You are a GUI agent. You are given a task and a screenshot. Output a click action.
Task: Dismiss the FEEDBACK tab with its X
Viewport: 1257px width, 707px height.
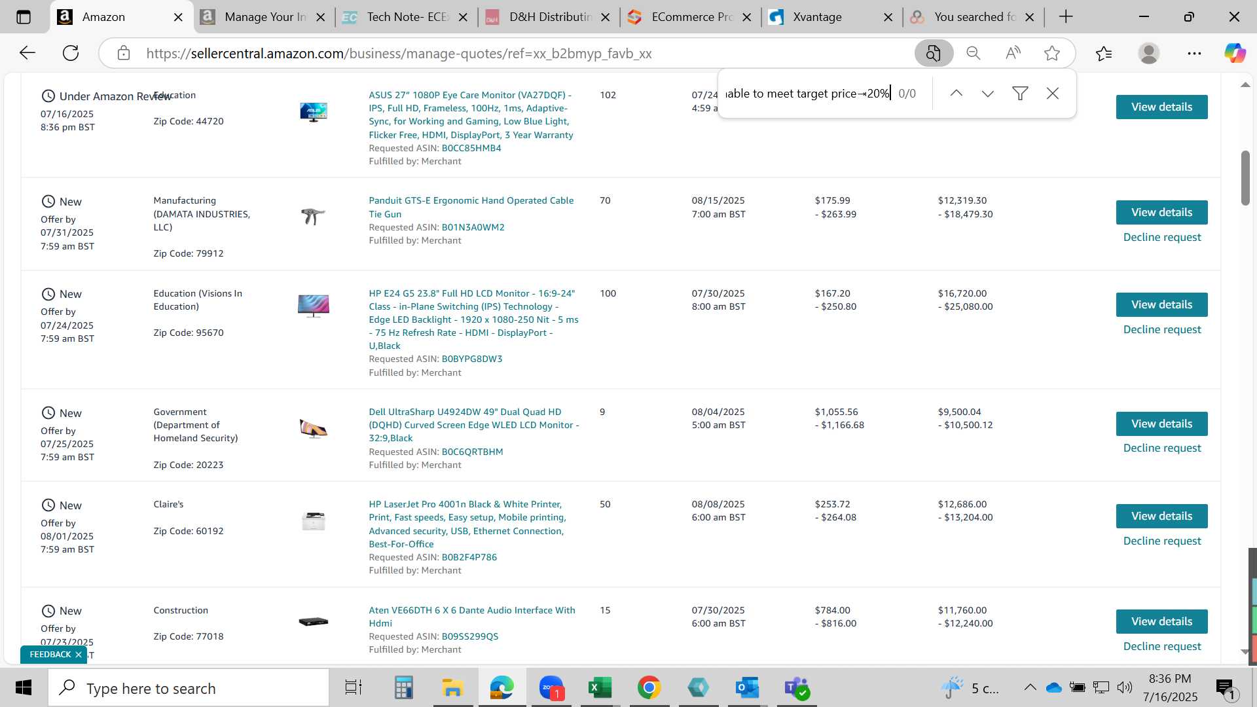coord(79,655)
